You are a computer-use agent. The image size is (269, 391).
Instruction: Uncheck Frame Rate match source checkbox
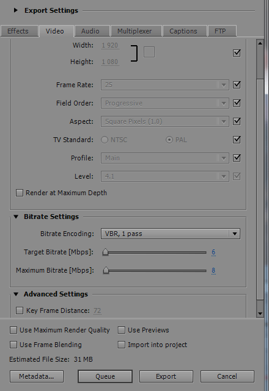pyautogui.click(x=237, y=85)
